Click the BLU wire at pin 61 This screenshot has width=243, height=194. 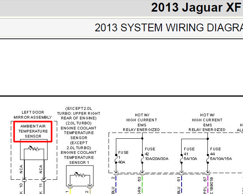[x=182, y=185]
